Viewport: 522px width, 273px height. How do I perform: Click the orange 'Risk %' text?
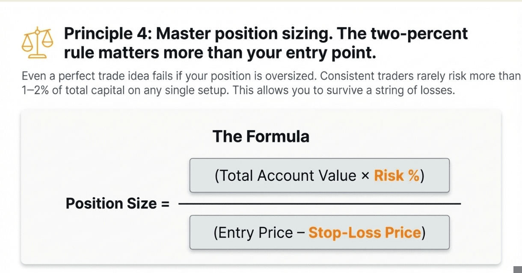pos(397,176)
